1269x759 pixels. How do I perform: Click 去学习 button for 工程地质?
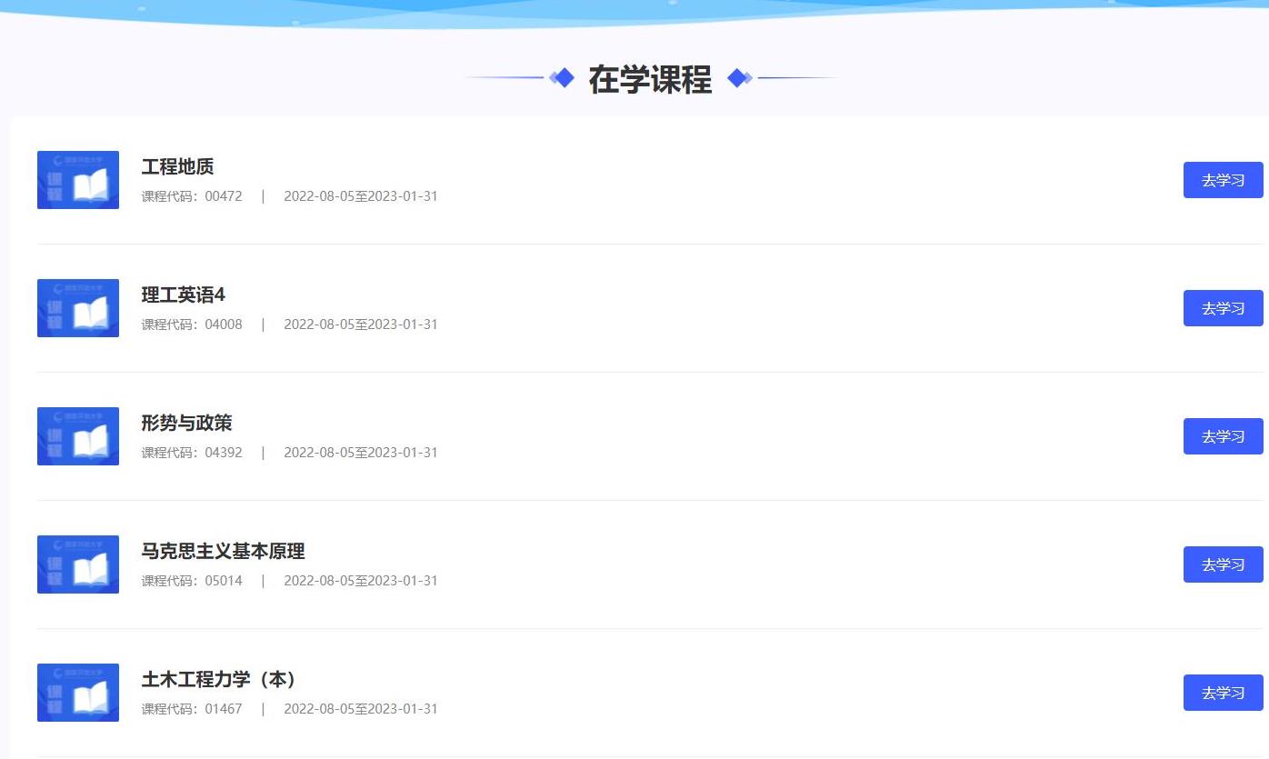coord(1223,180)
